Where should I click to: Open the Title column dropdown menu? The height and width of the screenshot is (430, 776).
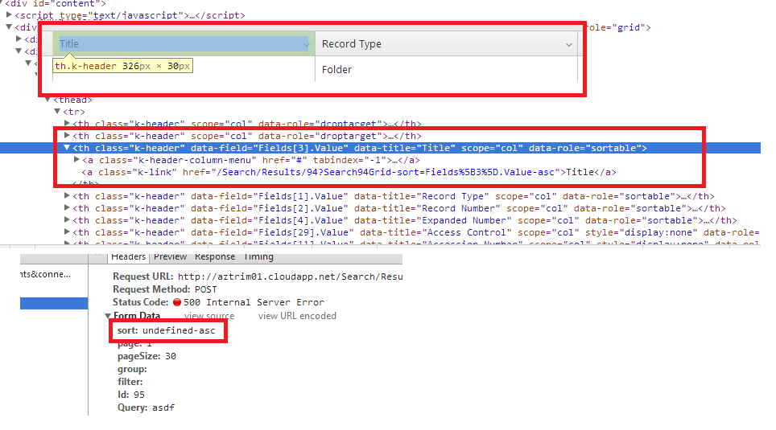(307, 44)
